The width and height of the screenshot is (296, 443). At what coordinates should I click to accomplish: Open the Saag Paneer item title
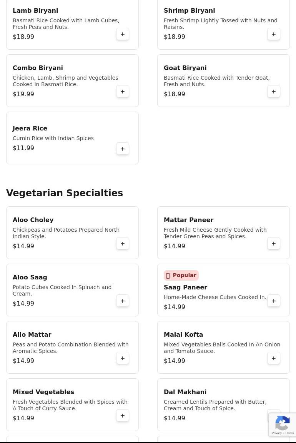coord(185,288)
